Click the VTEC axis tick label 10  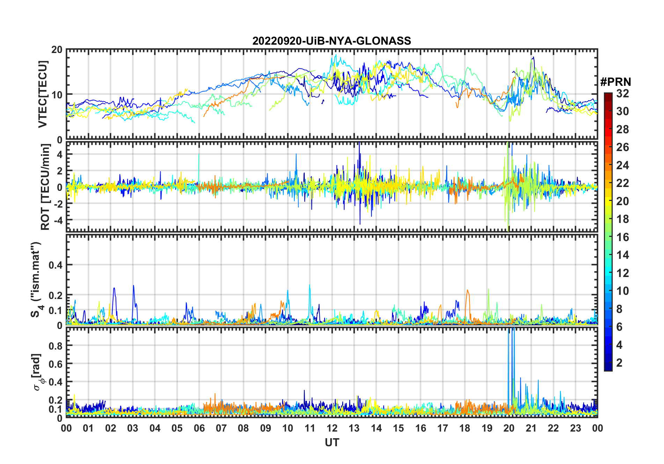click(x=57, y=95)
